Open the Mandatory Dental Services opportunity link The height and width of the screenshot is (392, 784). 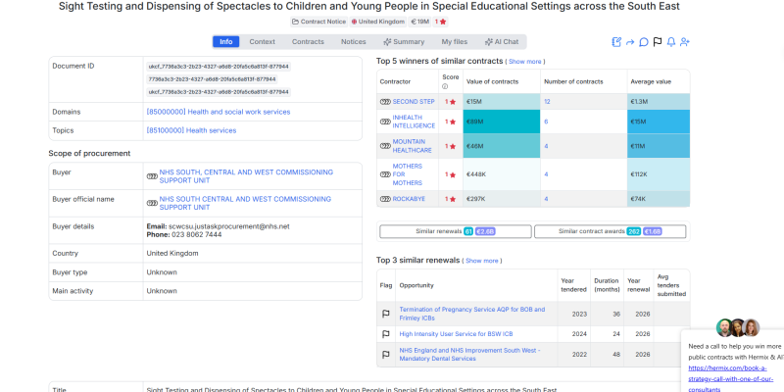(x=470, y=355)
